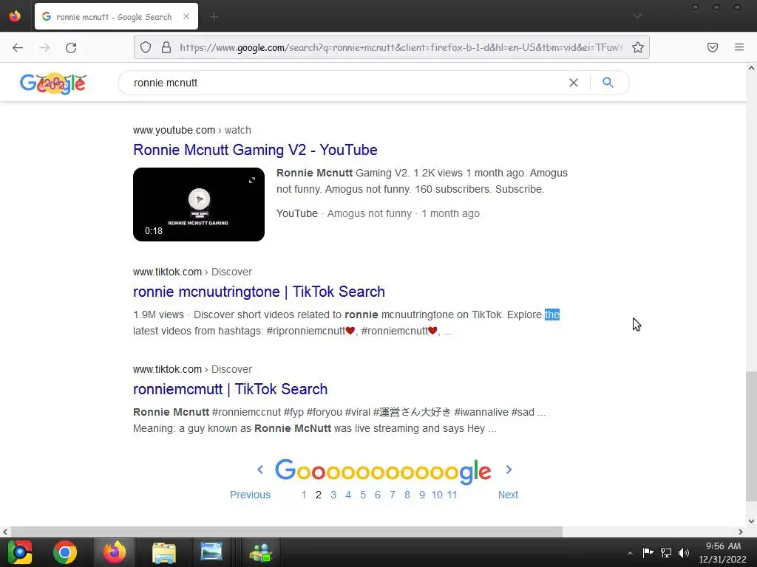The height and width of the screenshot is (567, 757).
Task: Click the scroll left arrow
Action: [x=5, y=532]
